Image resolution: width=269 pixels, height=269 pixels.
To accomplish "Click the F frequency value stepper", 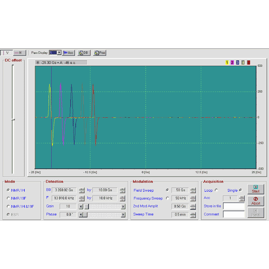I will [82, 198].
